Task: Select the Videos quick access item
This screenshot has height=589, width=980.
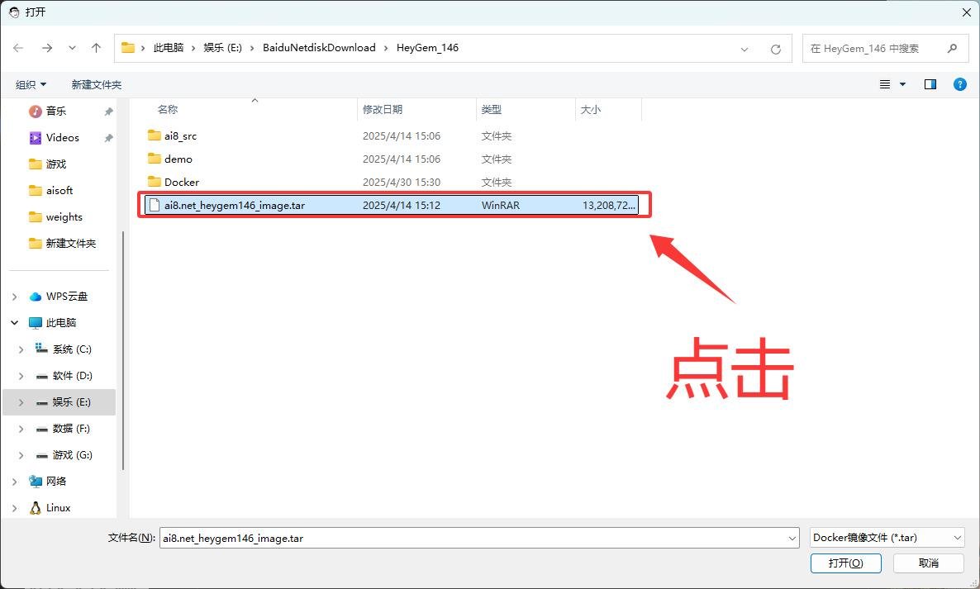Action: click(x=62, y=137)
